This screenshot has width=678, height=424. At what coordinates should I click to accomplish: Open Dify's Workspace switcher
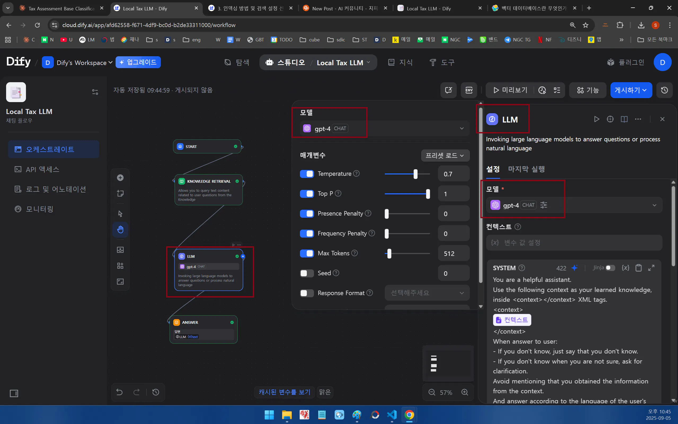77,63
